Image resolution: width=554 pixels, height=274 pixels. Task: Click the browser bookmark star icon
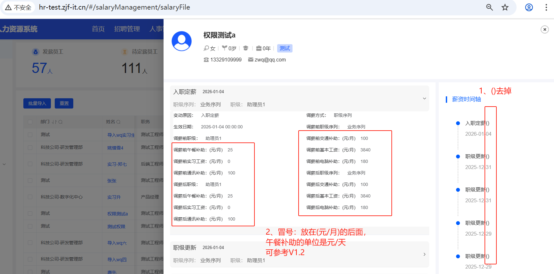click(x=505, y=7)
